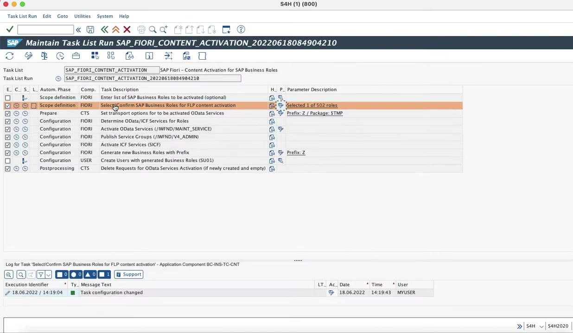The width and height of the screenshot is (573, 333).
Task: Open the Goto menu
Action: pos(63,16)
